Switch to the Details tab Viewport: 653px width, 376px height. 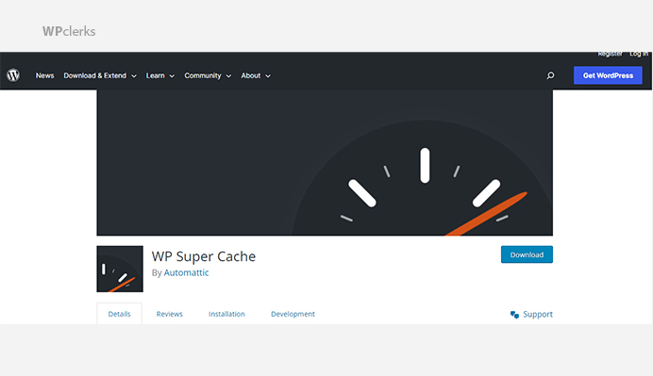tap(119, 314)
